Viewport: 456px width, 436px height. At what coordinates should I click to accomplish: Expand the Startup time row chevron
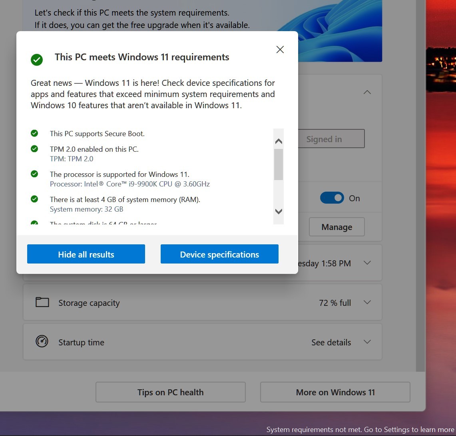[367, 342]
